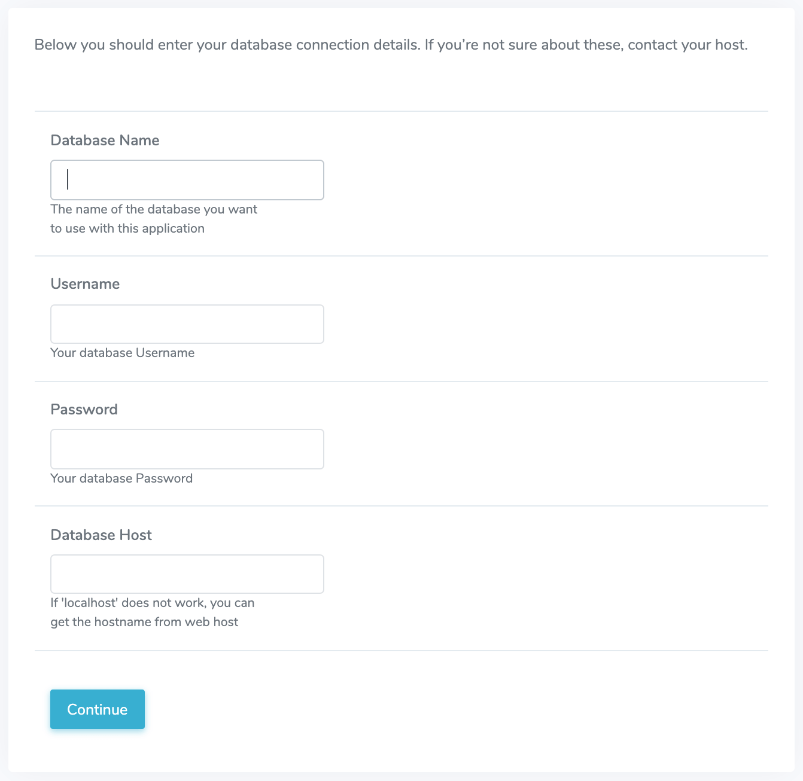Click the connection details instruction sentence

point(391,44)
